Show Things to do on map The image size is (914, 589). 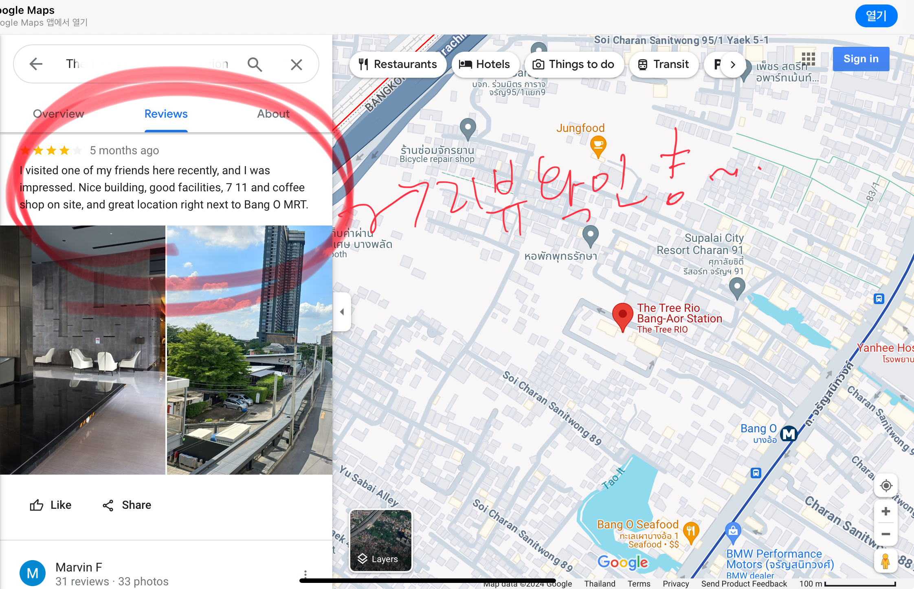[x=574, y=64]
